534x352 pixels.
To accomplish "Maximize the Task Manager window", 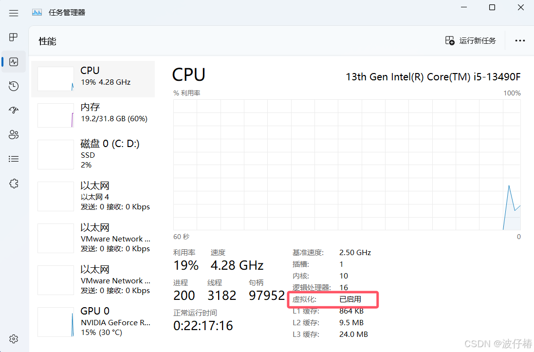I will coord(492,7).
